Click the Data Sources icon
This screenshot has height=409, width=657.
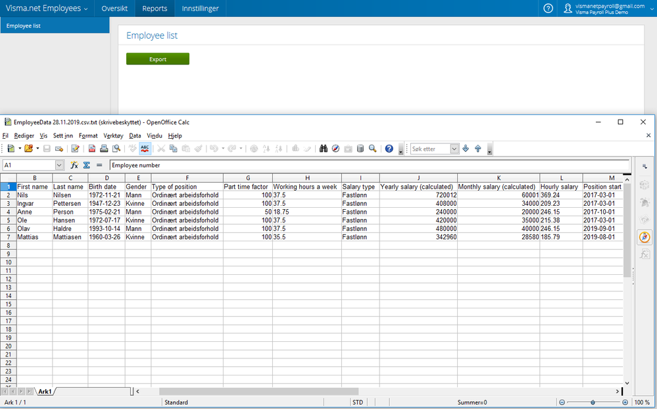(360, 149)
